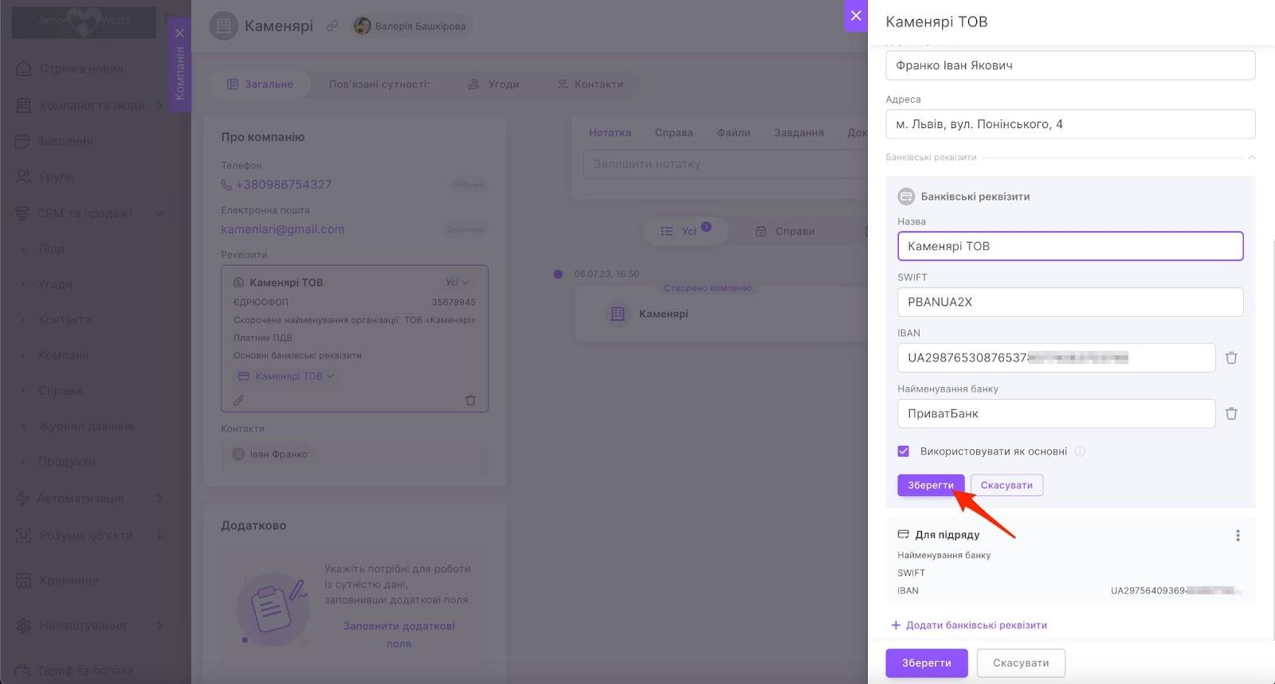Collapse CRM та продажі sidebar section
The image size is (1275, 684).
pos(159,213)
